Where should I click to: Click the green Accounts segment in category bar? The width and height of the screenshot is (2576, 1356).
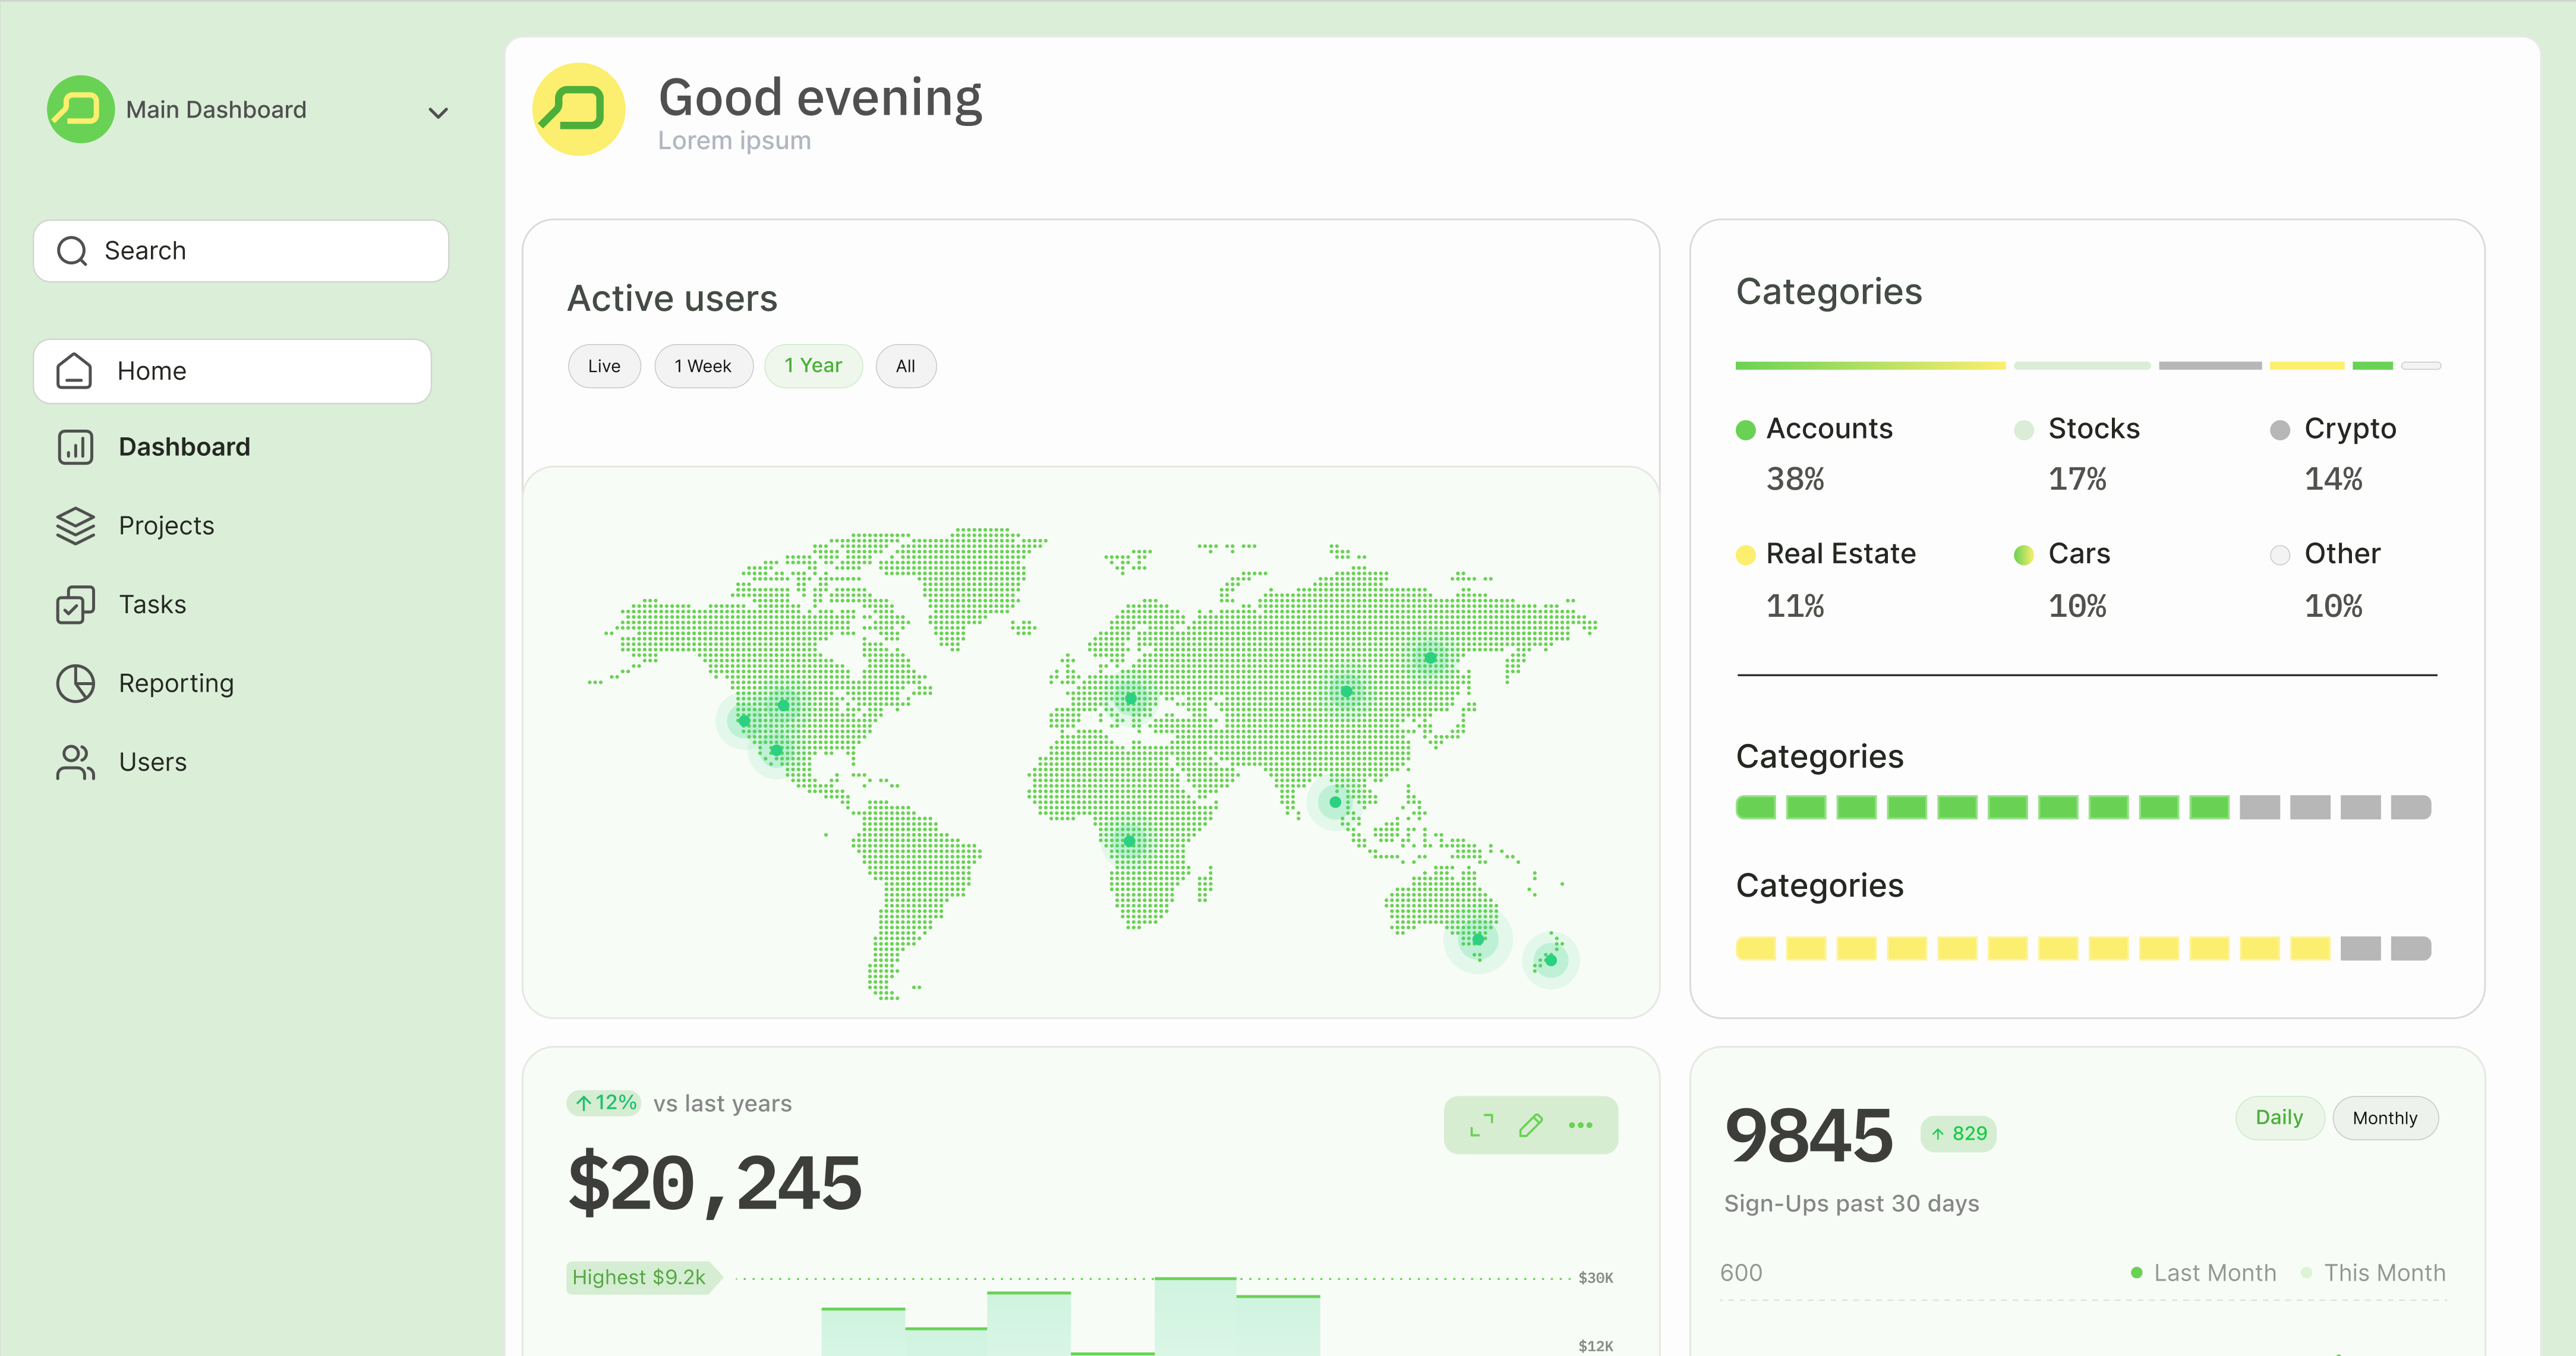(x=1869, y=366)
